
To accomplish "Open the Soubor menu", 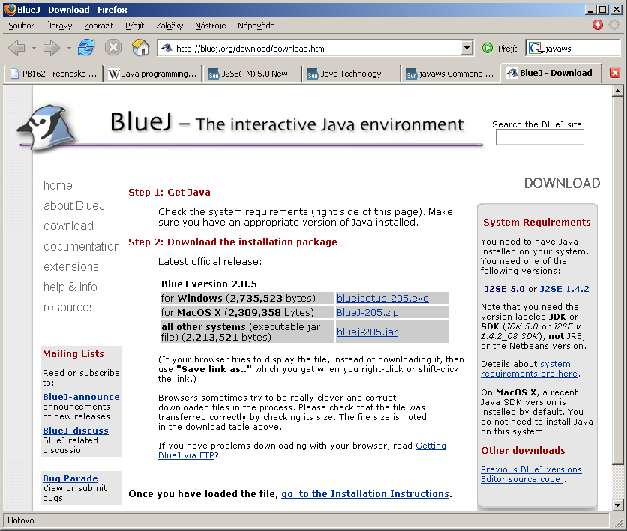I will point(21,25).
